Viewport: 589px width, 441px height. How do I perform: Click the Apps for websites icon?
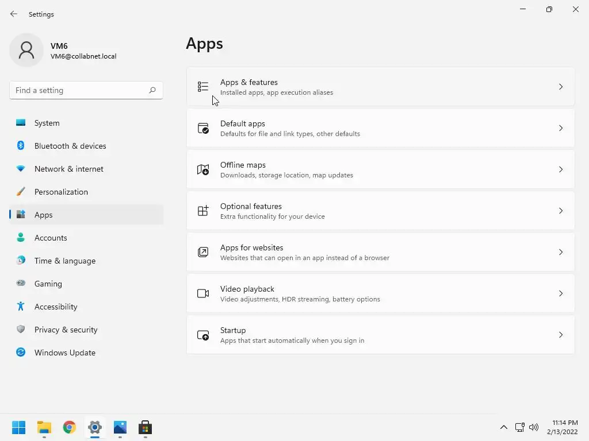pos(203,252)
